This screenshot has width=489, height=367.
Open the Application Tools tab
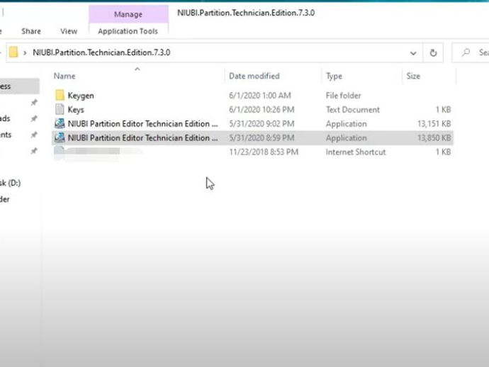pyautogui.click(x=128, y=31)
